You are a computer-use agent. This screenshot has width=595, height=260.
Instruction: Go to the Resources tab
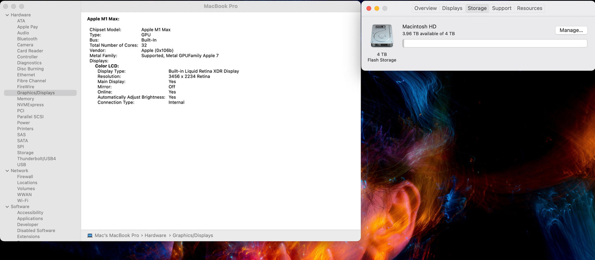tap(530, 8)
